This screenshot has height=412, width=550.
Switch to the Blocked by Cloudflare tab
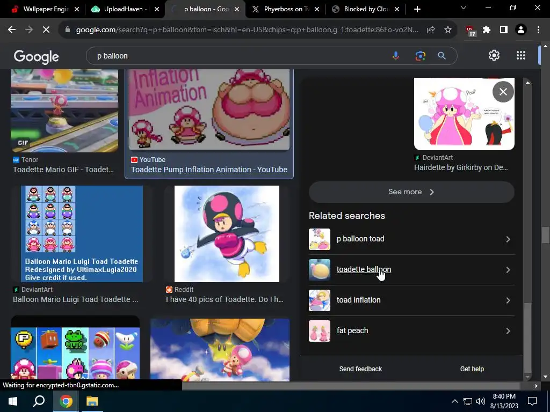pyautogui.click(x=365, y=9)
